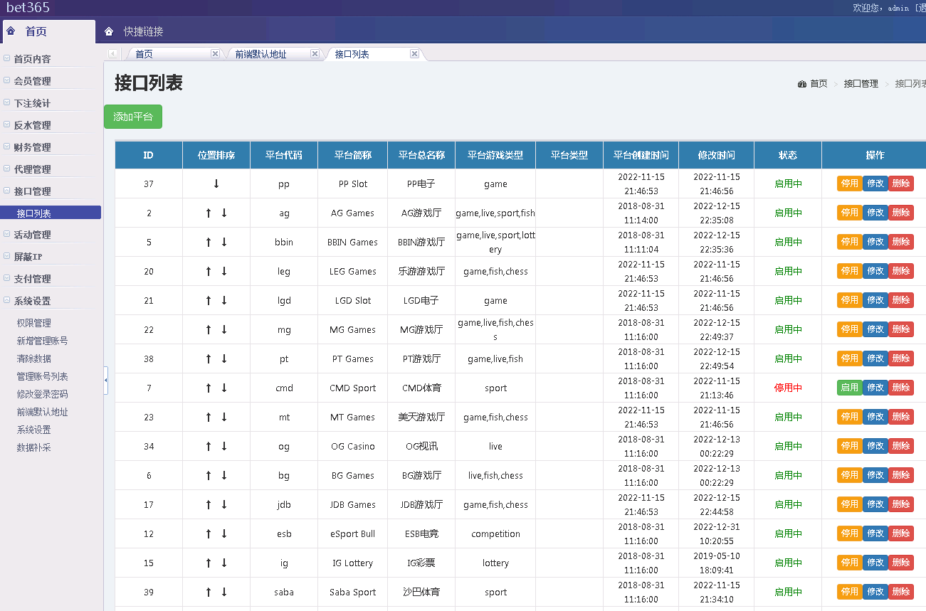The width and height of the screenshot is (926, 611).
Task: Open 权限管理 in the sidebar
Action: [34, 323]
